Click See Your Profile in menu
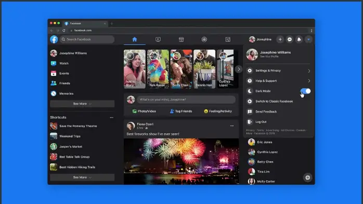The width and height of the screenshot is (363, 204). 269,57
